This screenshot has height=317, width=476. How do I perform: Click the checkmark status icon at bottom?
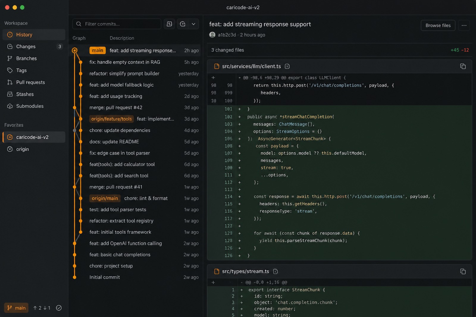pyautogui.click(x=59, y=308)
